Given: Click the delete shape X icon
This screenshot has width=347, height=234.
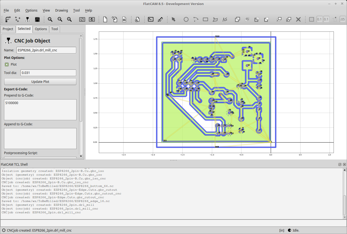Looking at the screenshot, I should point(298,19).
